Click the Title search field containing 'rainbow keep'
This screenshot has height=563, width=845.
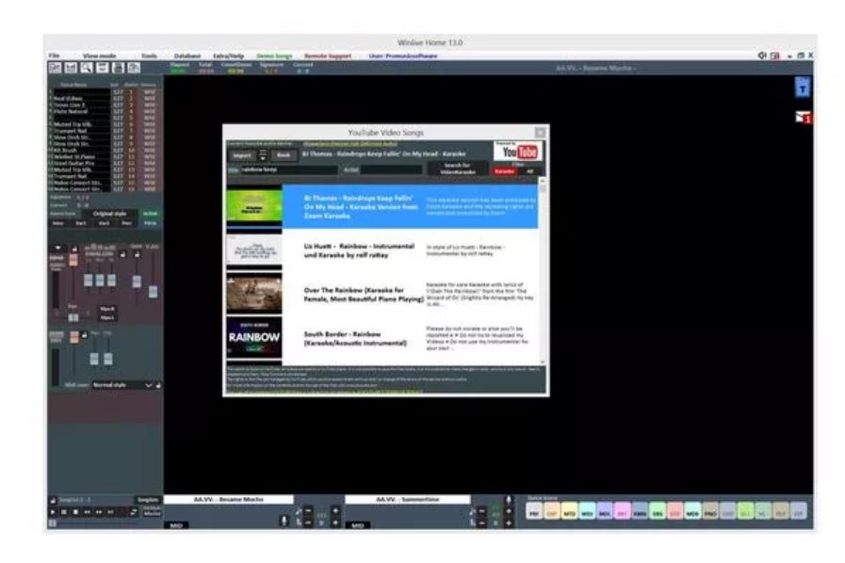click(289, 169)
